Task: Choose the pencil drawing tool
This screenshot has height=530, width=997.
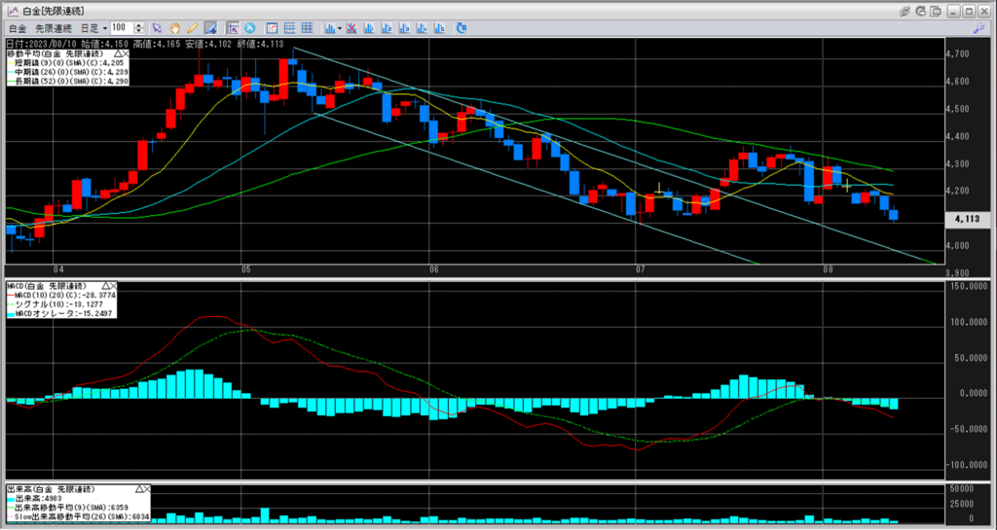Action: click(x=192, y=28)
